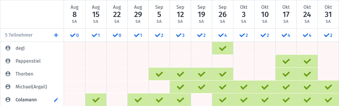Screen dimensions: 339x106
Task: Toggle degl's checked cell for Sep 26
Action: pyautogui.click(x=223, y=48)
